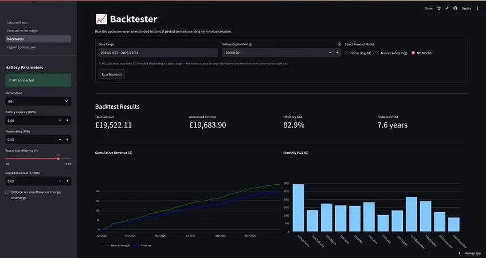Image resolution: width=486 pixels, height=258 pixels.
Task: Click the Battery capacity value field
Action: point(30,120)
